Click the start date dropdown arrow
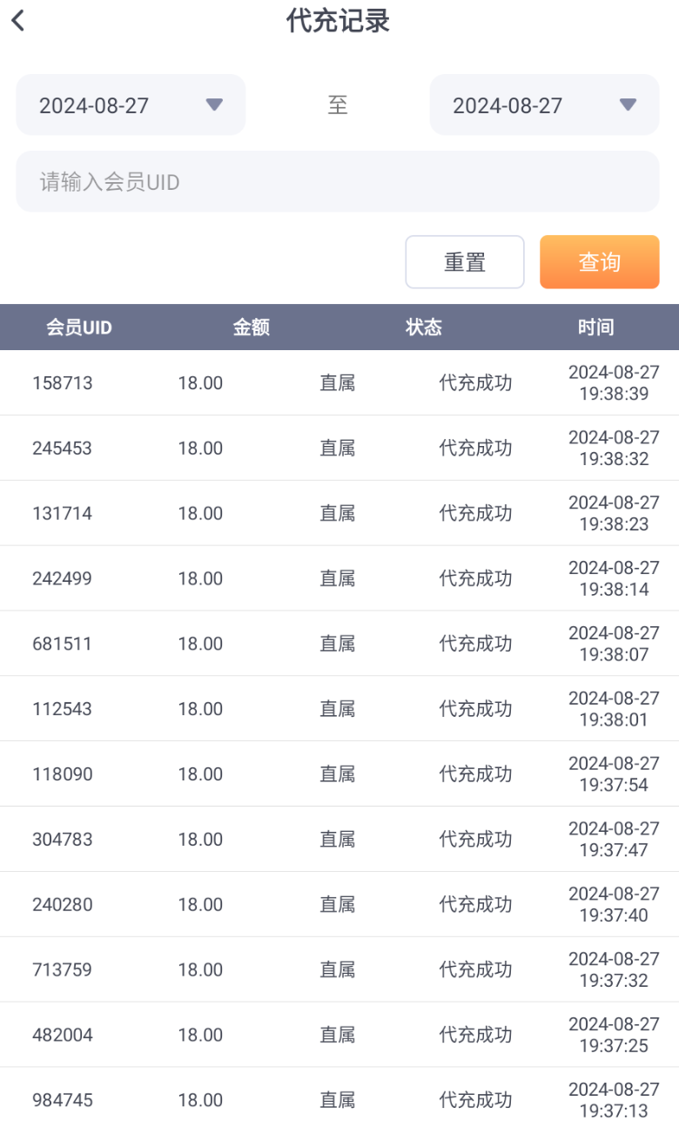This screenshot has height=1121, width=679. point(214,105)
